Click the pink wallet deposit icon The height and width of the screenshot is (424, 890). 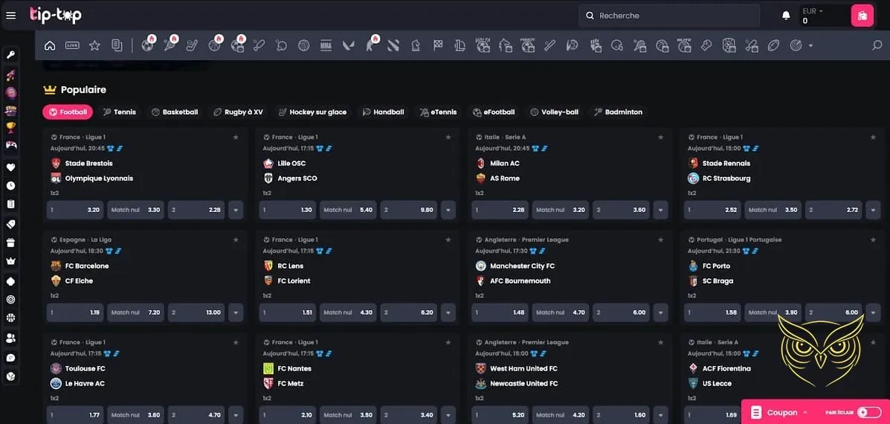862,16
